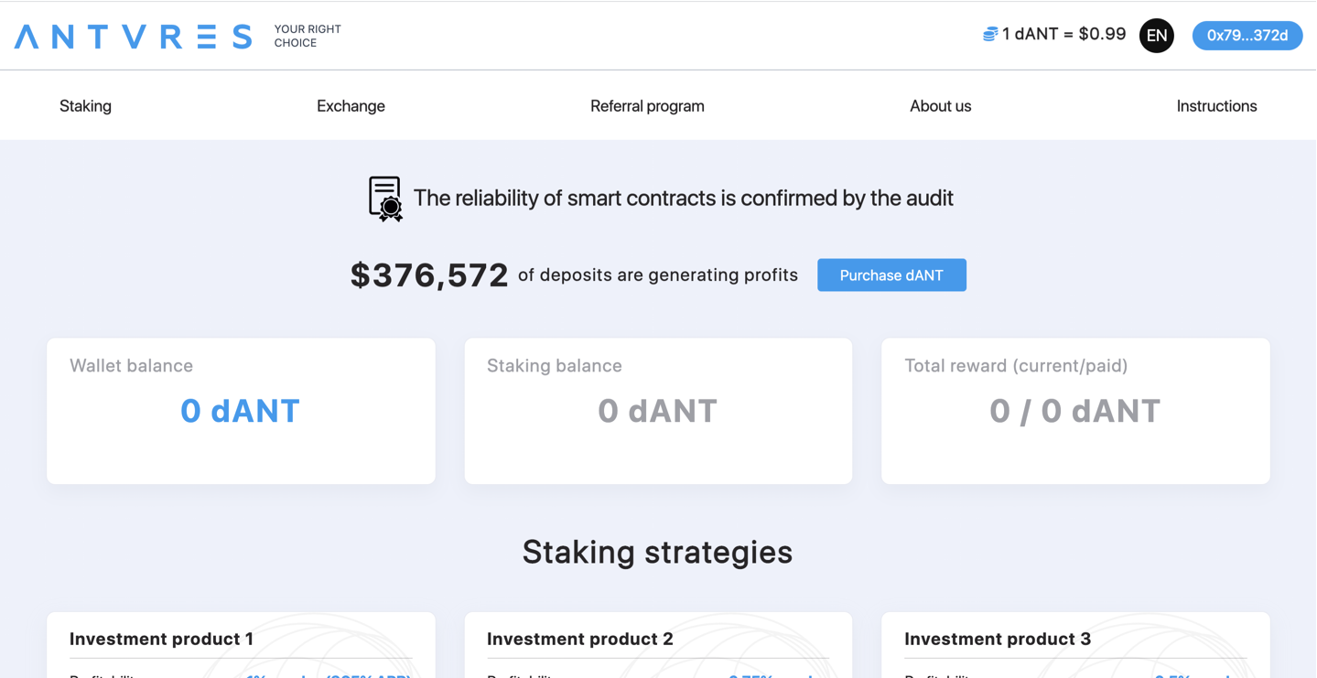Screen dimensions: 1317x678
Task: Open the Referral program page
Action: (x=647, y=106)
